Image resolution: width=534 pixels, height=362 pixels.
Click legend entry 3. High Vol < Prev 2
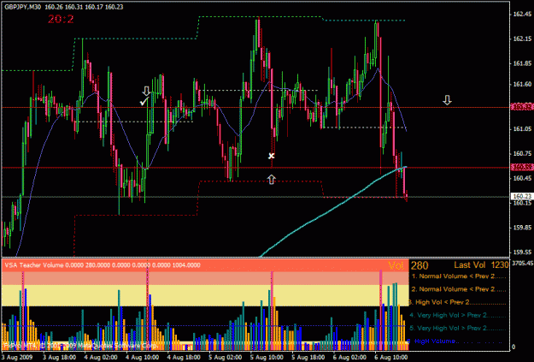coord(456,302)
